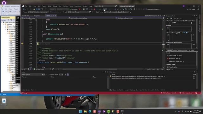Click the Hot Reload flame icon
203x114 pixels.
(80, 9)
